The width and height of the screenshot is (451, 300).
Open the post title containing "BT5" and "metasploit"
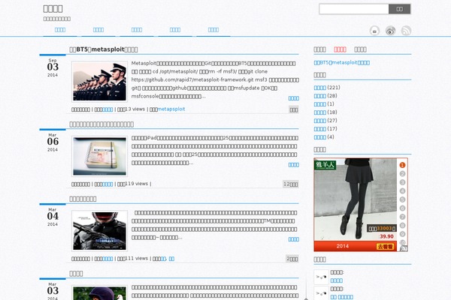[x=104, y=49]
